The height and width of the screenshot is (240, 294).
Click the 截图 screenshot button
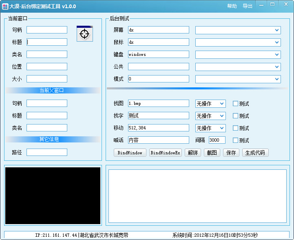coord(212,153)
